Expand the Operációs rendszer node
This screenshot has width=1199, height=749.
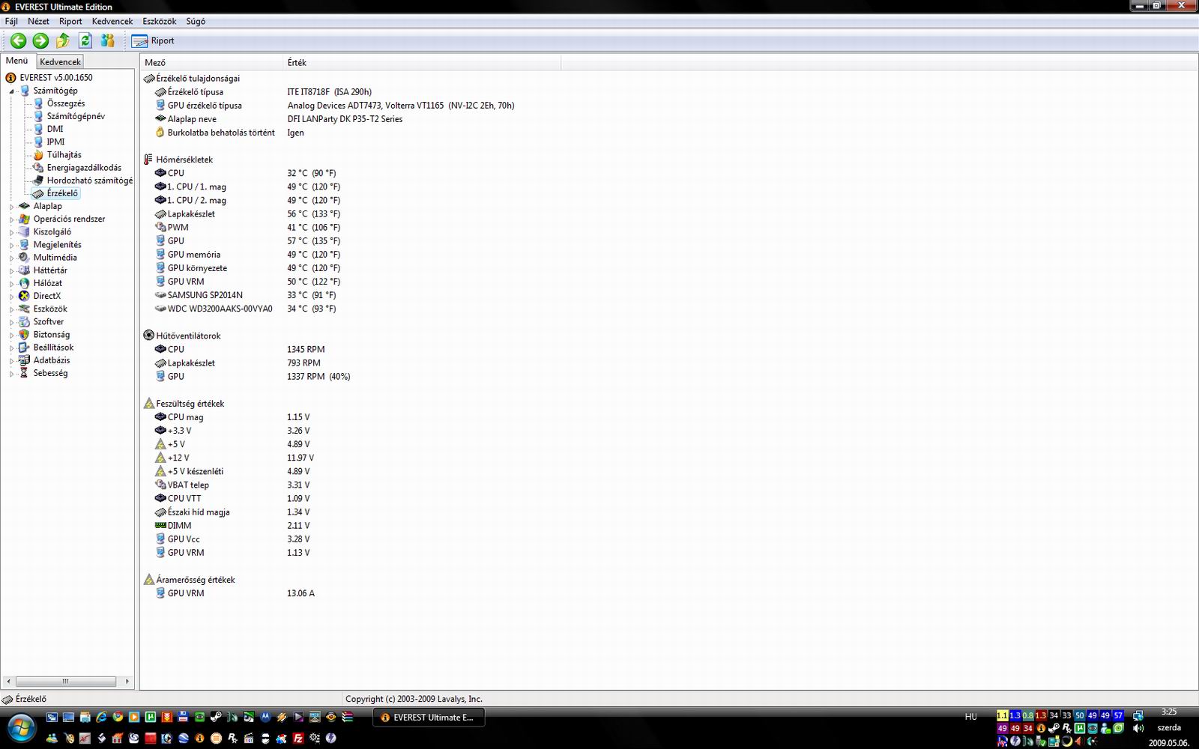12,219
